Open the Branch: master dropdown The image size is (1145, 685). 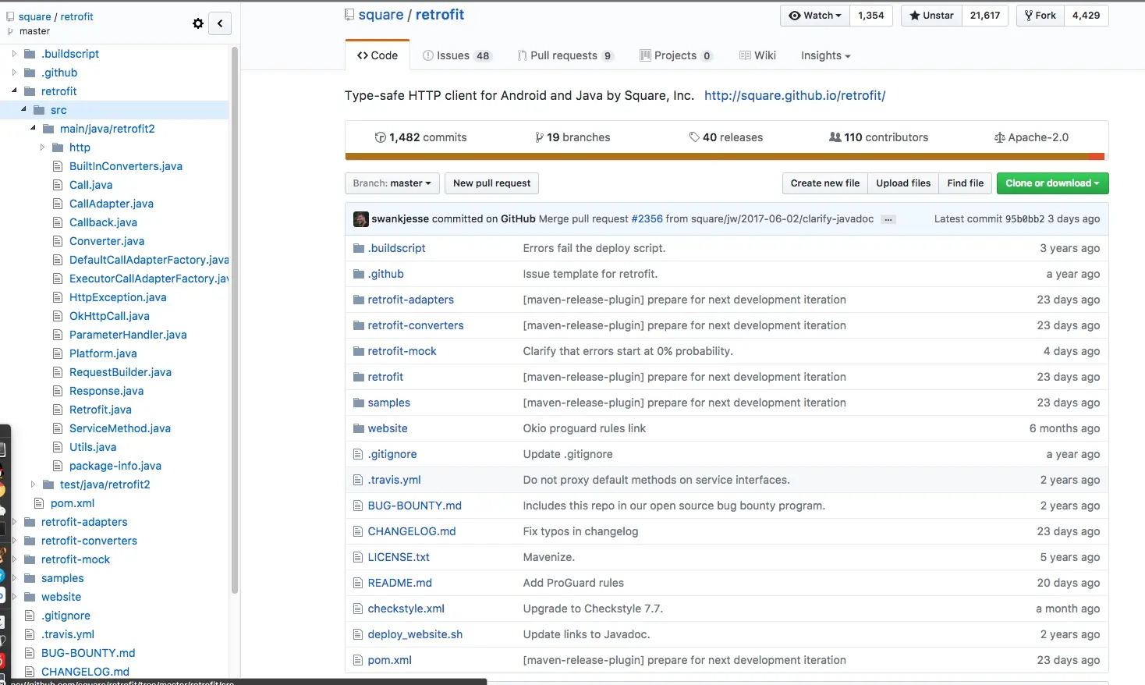(392, 183)
